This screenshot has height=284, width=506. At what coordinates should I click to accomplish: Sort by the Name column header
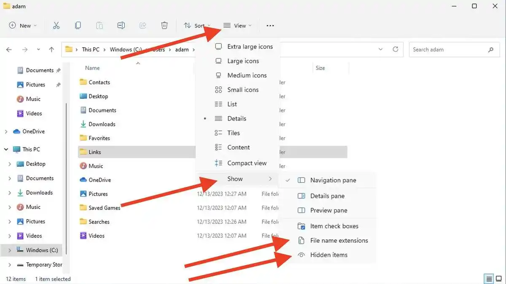(x=92, y=68)
